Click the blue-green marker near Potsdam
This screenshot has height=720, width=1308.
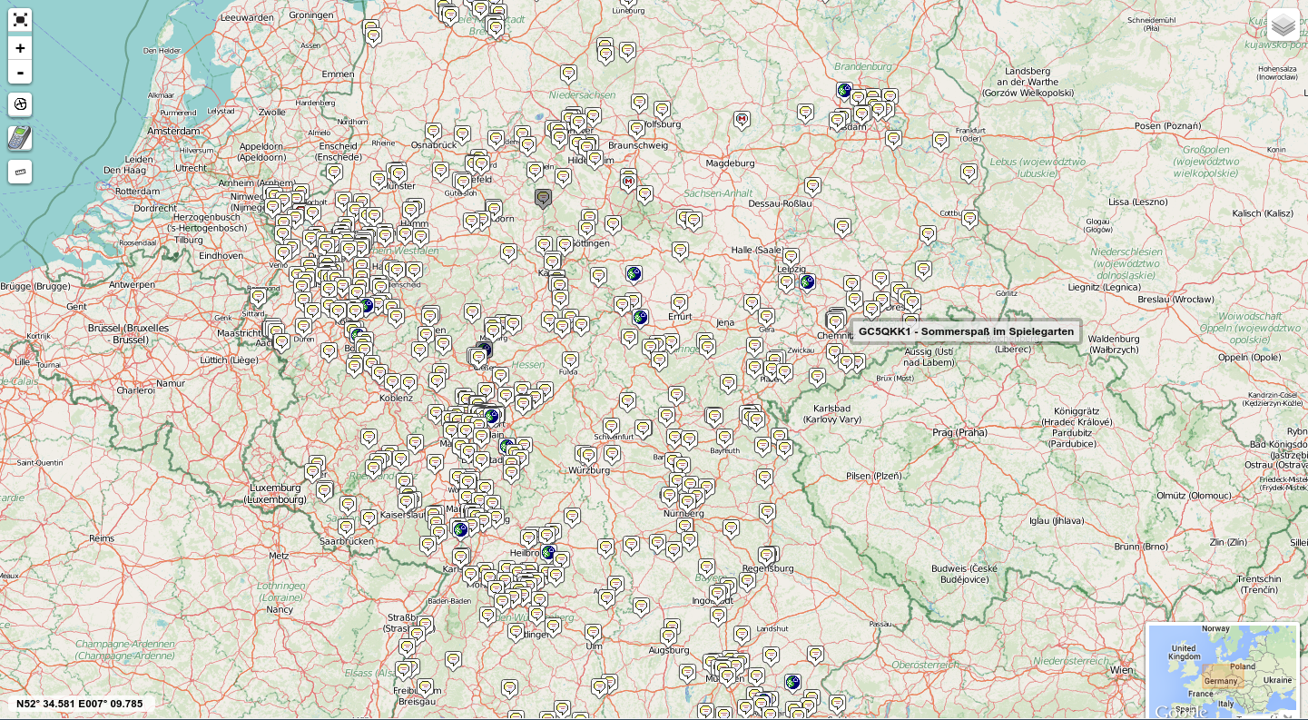[844, 91]
